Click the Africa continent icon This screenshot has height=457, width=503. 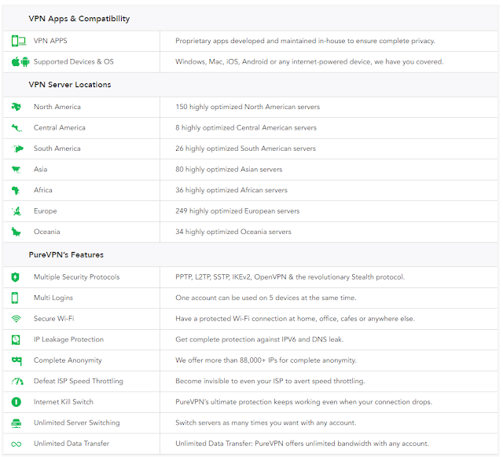coord(16,190)
